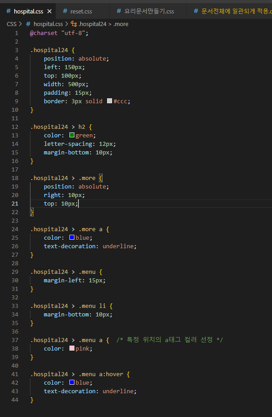The width and height of the screenshot is (272, 417).
Task: Open the green color swatch on line 13
Action: point(72,135)
